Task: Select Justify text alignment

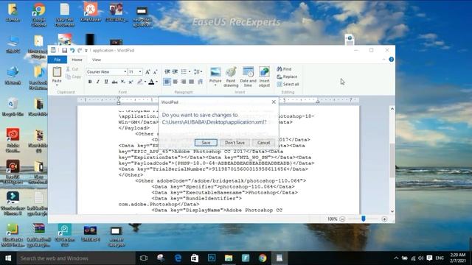Action: pyautogui.click(x=192, y=82)
